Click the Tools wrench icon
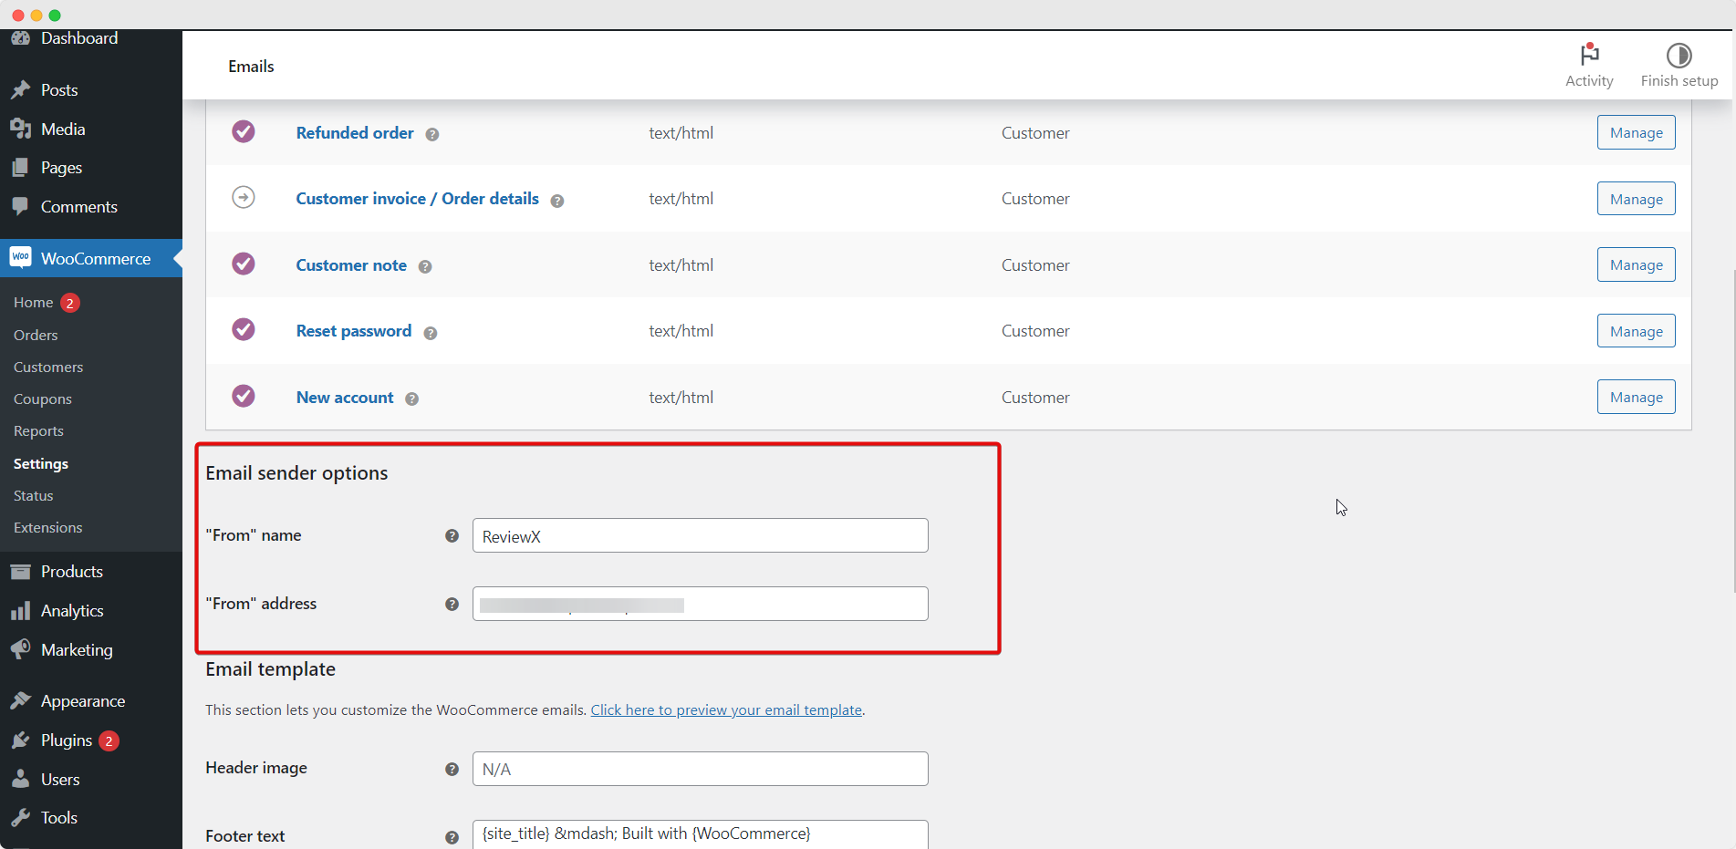1736x849 pixels. [20, 817]
